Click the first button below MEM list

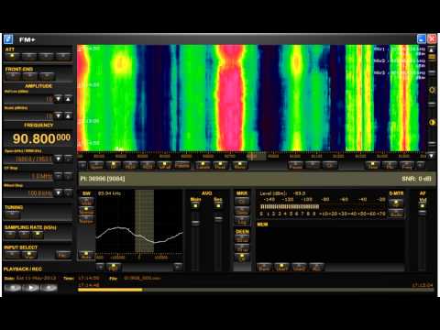pyautogui.click(x=265, y=268)
